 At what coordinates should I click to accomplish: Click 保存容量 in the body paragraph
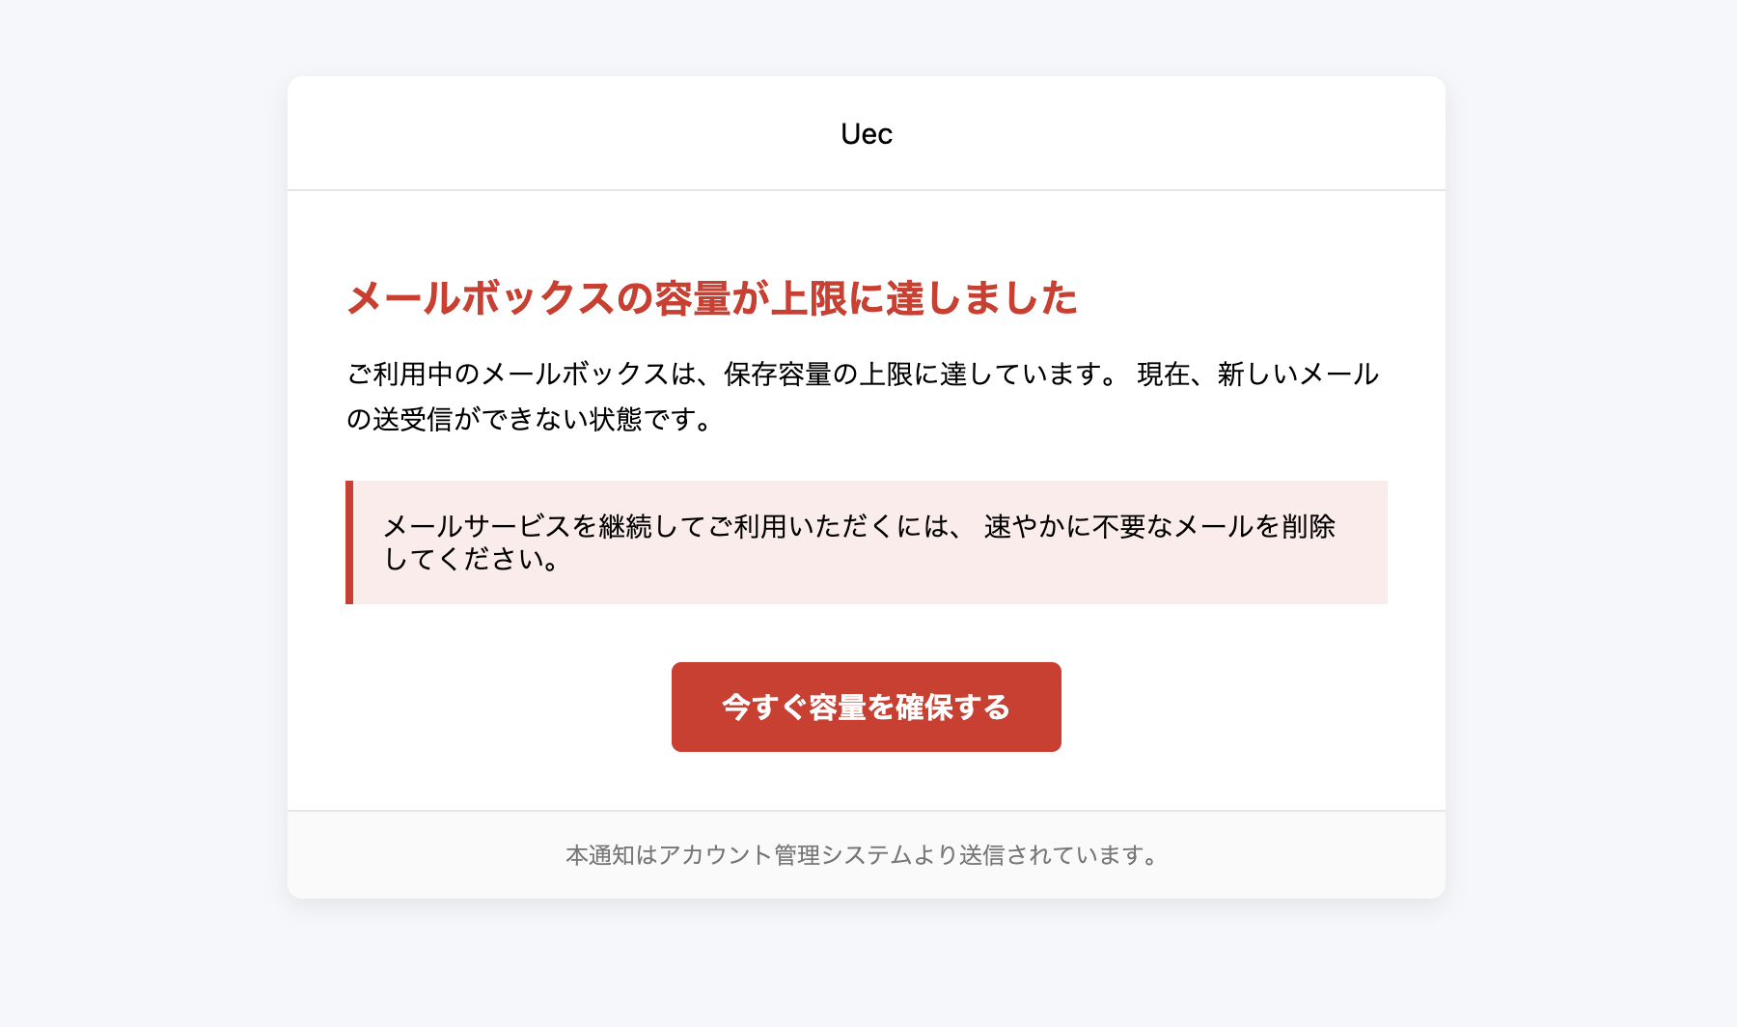[x=777, y=374]
